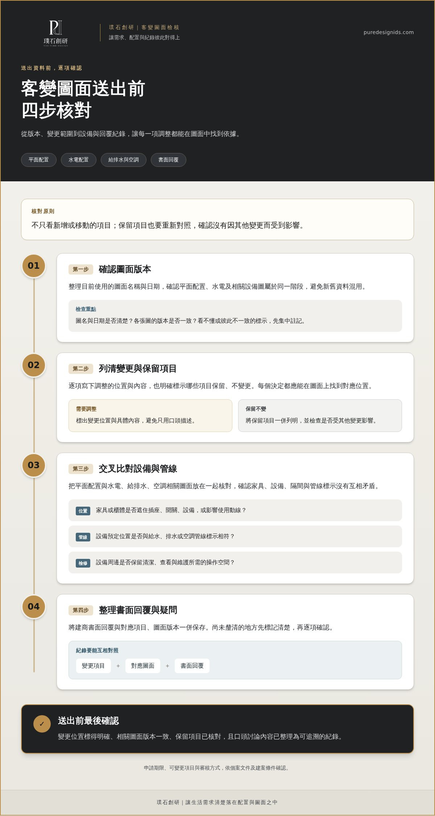Click the question about 設備周邊 maintenance space

click(165, 562)
